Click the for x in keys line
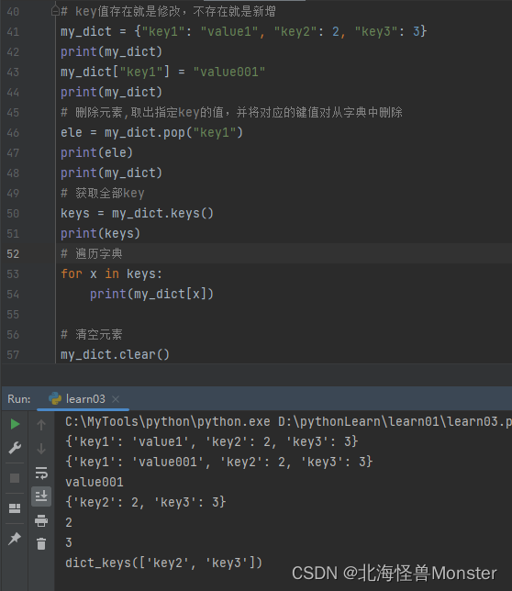 pyautogui.click(x=112, y=273)
